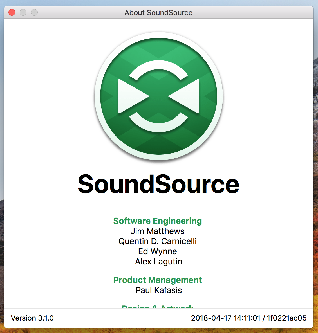Click the name Alex Lagutin

click(159, 262)
